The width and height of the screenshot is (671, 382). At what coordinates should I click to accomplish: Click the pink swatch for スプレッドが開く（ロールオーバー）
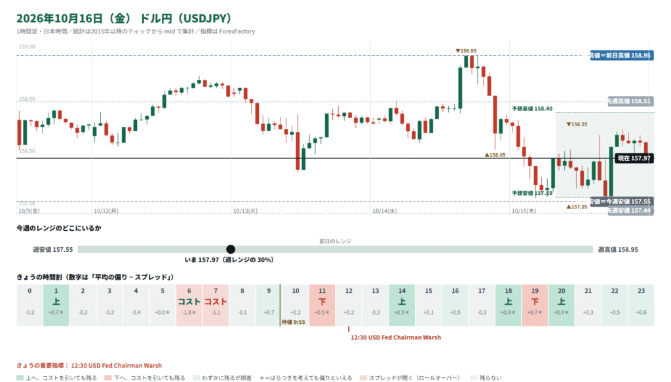pos(363,377)
